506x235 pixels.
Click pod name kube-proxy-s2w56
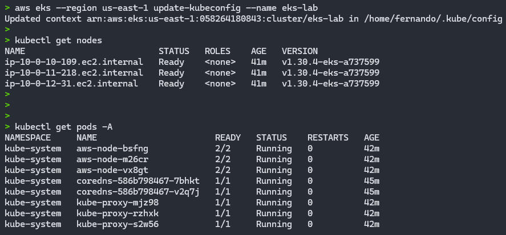point(118,224)
